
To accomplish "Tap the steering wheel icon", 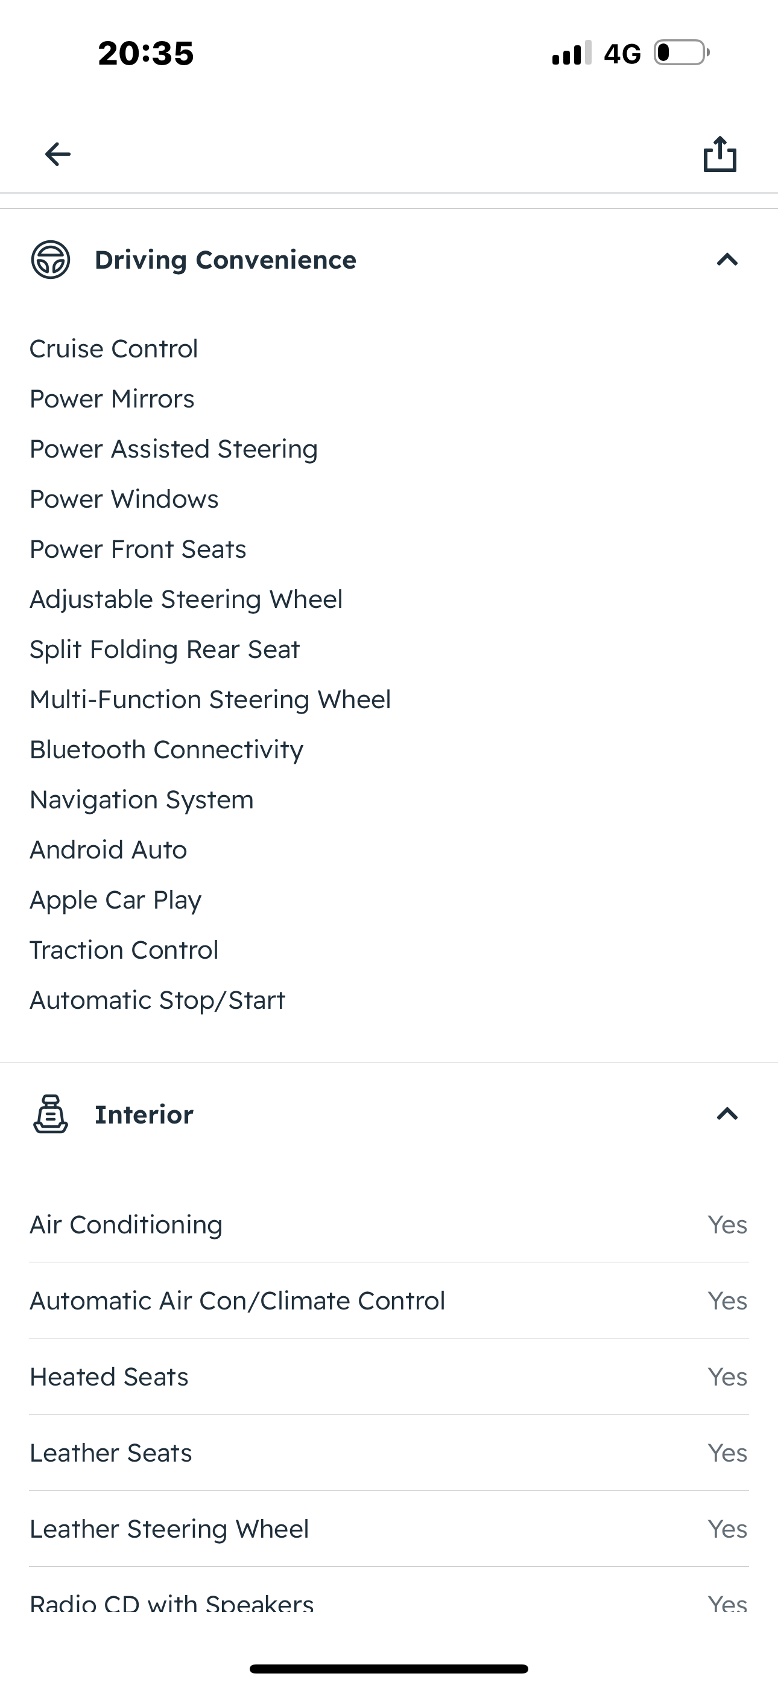I will coord(51,260).
